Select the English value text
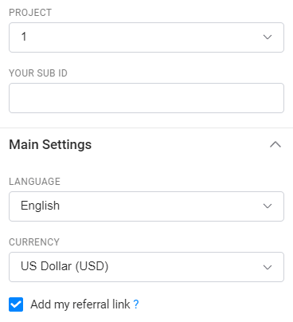This screenshot has width=293, height=322. pos(40,206)
